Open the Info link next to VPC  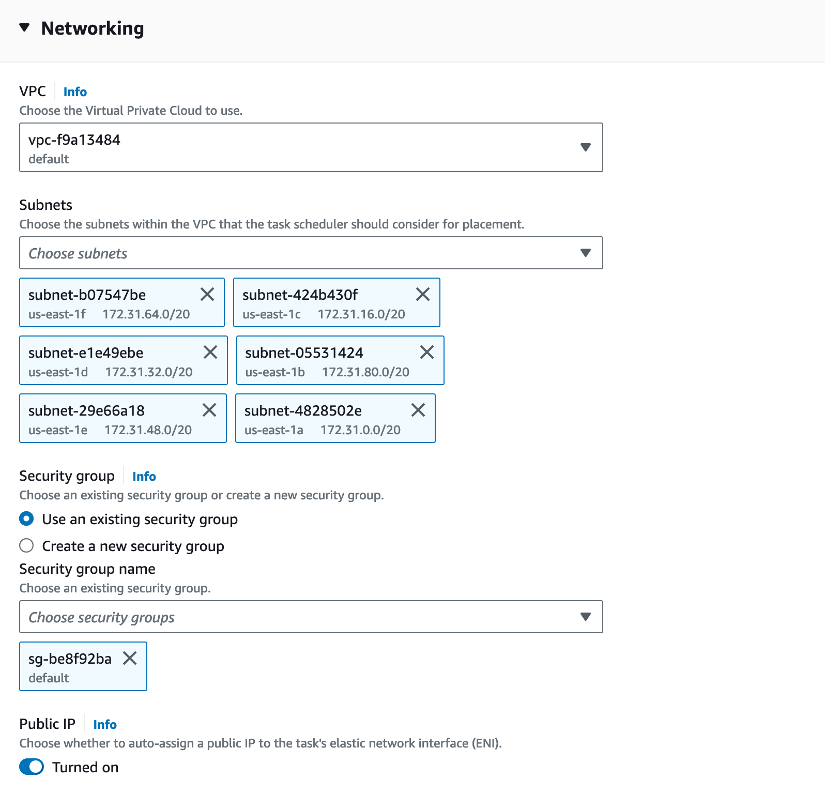point(75,92)
